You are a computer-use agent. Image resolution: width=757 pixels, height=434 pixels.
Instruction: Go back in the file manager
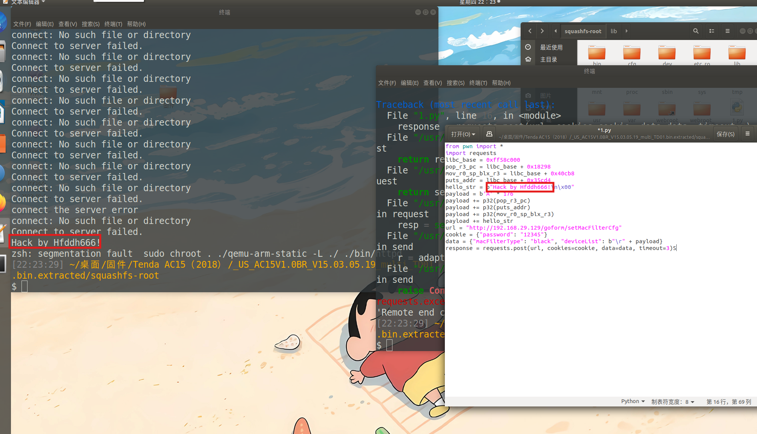(x=530, y=31)
